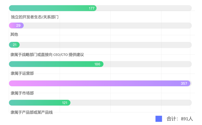Click the 隶属于产品部或某产品线 label

point(31,112)
